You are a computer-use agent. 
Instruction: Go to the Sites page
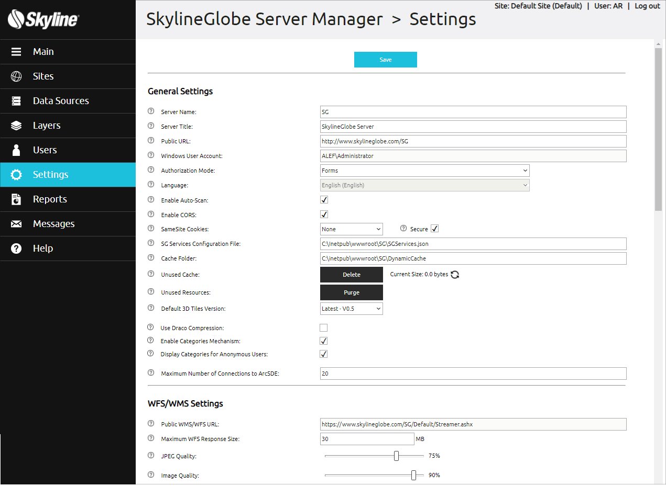68,76
